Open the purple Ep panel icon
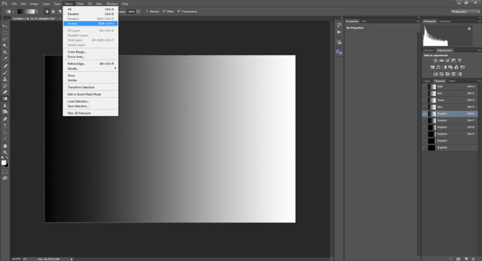Viewport: 482px width, 261px height. [x=339, y=53]
